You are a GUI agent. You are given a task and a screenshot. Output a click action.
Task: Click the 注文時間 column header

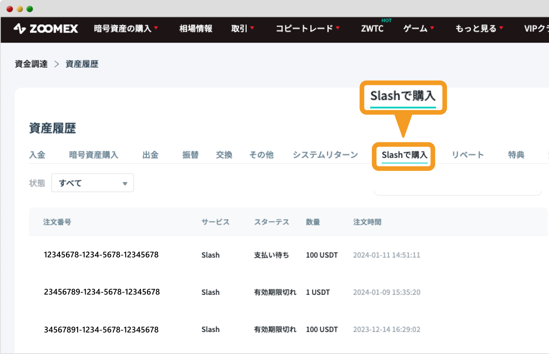367,222
